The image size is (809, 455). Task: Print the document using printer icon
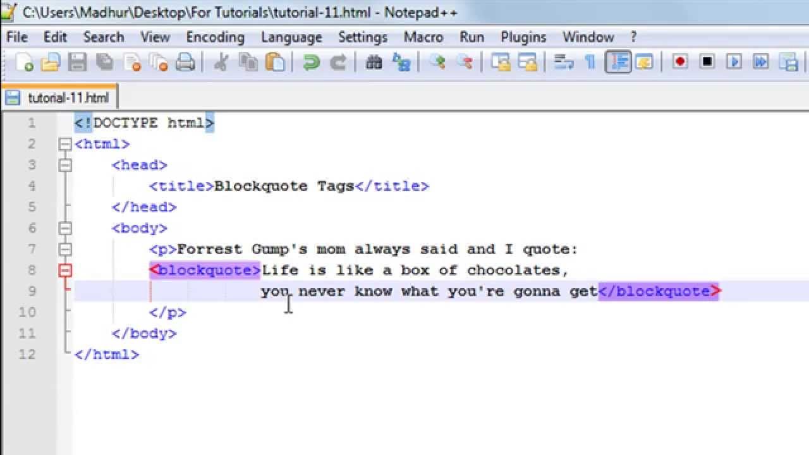coord(185,62)
